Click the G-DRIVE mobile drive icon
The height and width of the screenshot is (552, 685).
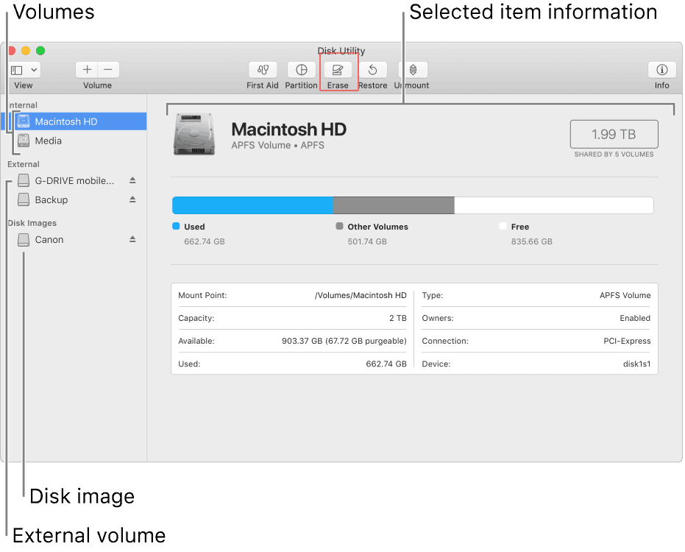(24, 180)
